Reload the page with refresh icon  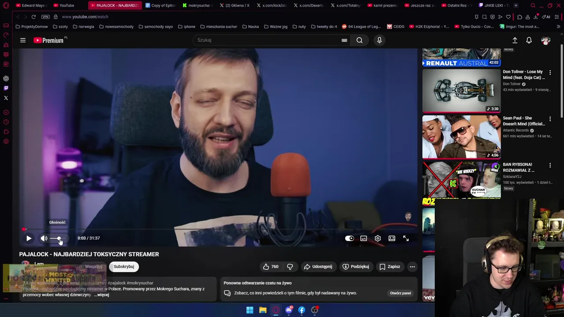click(33, 17)
